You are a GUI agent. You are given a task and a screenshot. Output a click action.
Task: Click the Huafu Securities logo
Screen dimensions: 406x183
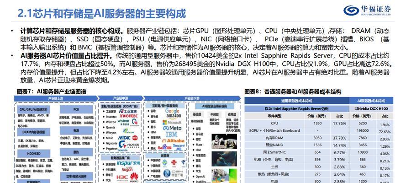367,11
